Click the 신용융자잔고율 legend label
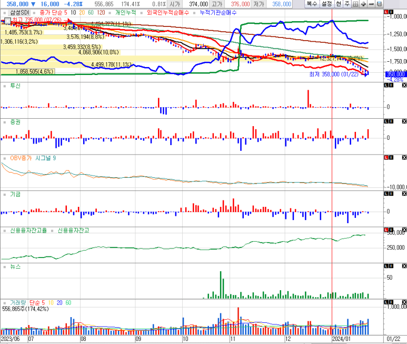 [x=28, y=230]
